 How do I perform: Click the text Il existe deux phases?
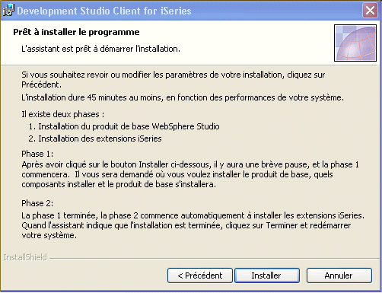click(62, 114)
